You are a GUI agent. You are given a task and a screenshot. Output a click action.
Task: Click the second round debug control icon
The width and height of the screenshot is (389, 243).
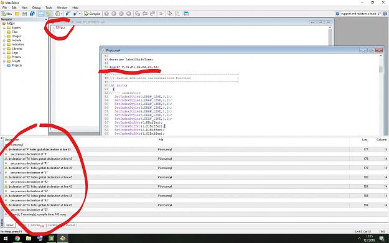point(114,14)
